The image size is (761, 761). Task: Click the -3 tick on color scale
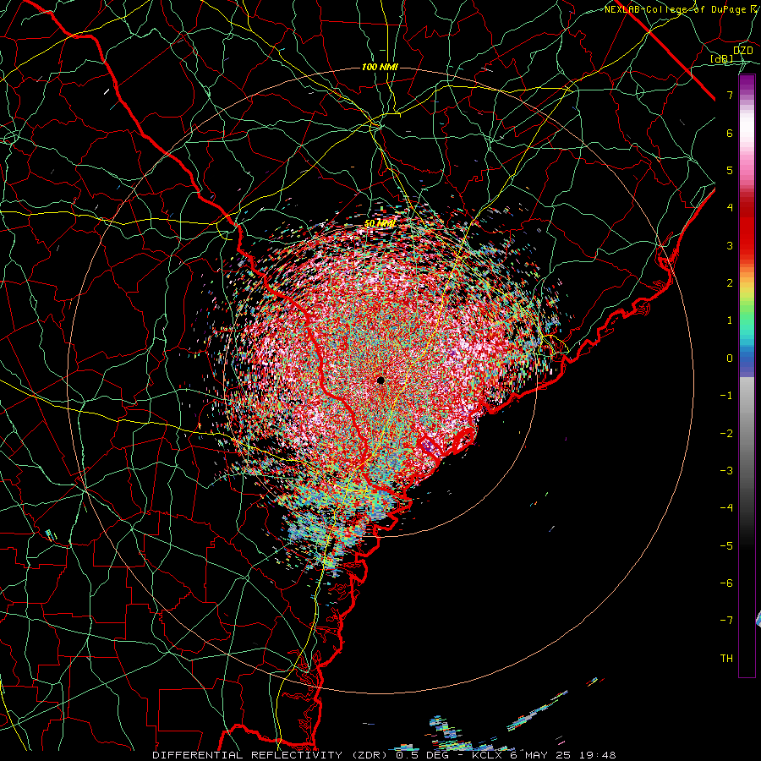[726, 471]
